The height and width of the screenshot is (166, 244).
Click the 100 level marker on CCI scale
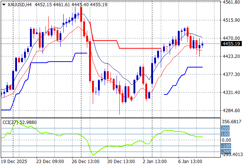tap(225, 134)
